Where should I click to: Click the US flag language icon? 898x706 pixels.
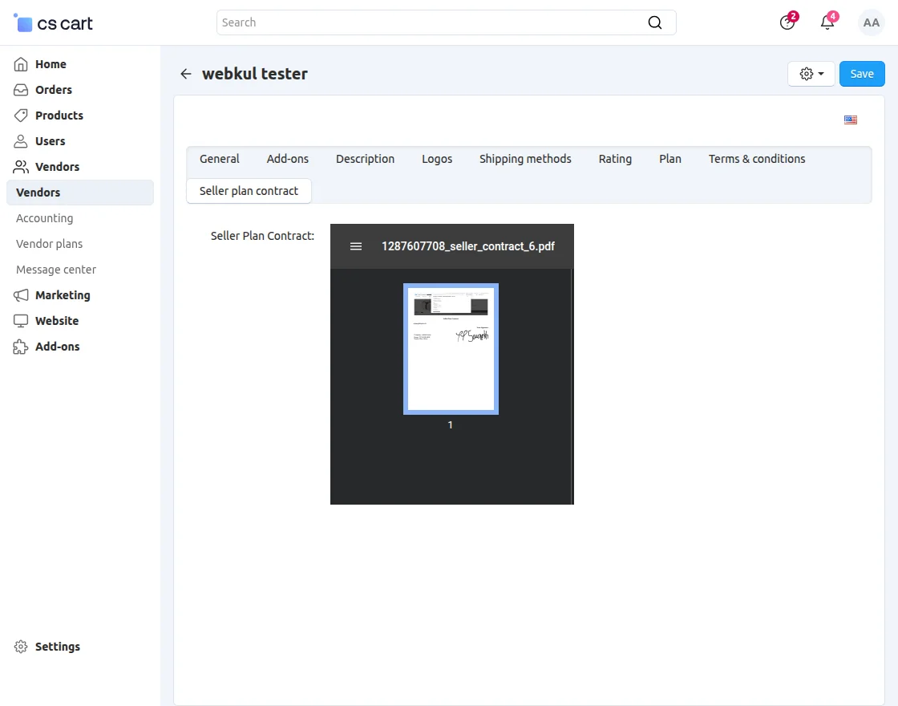851,120
